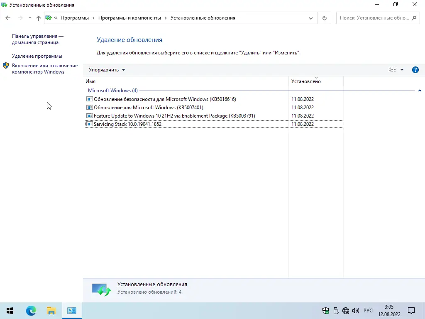Open Turn Windows features on or off
425x319 pixels.
click(x=45, y=69)
